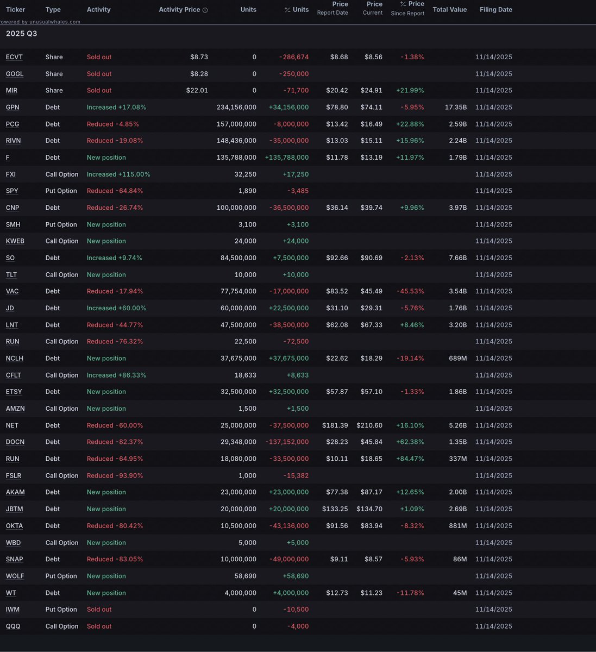Open the TLT ticker link
This screenshot has height=652, width=596.
pos(11,275)
